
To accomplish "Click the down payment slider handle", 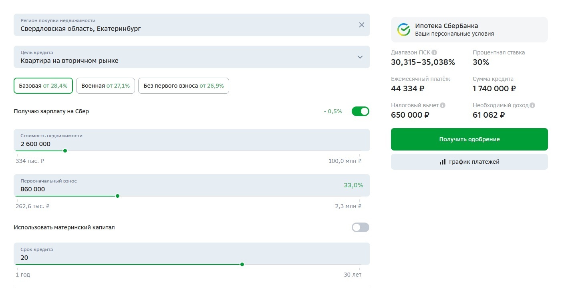I will tap(117, 196).
